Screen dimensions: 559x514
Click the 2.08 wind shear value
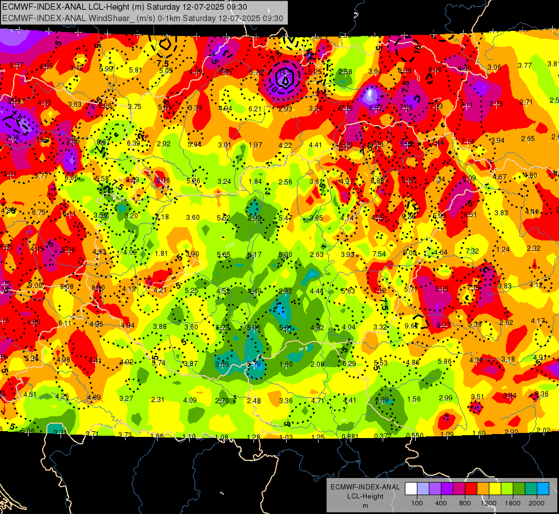pos(317,364)
